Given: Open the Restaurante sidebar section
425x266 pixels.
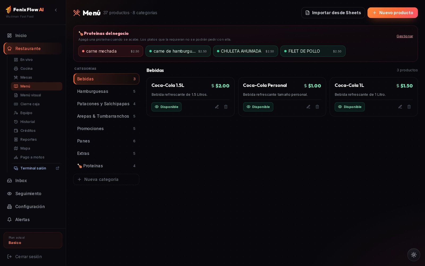Looking at the screenshot, I should [33, 48].
